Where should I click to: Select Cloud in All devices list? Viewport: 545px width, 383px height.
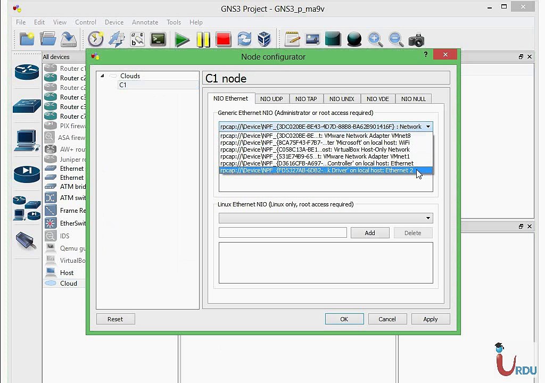pyautogui.click(x=64, y=283)
